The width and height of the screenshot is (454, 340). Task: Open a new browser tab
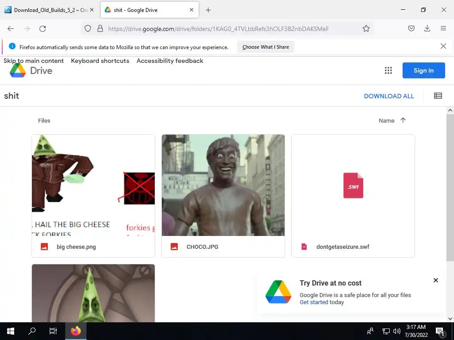pyautogui.click(x=208, y=10)
